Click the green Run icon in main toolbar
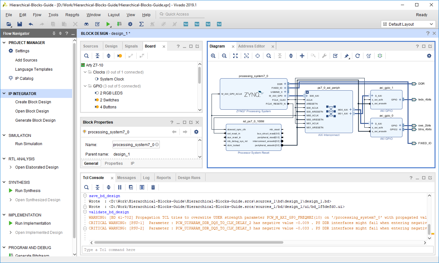439x263 pixels. 108,24
